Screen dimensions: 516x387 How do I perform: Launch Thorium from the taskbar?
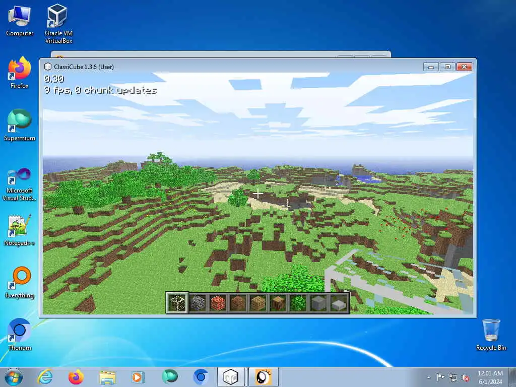pos(201,377)
